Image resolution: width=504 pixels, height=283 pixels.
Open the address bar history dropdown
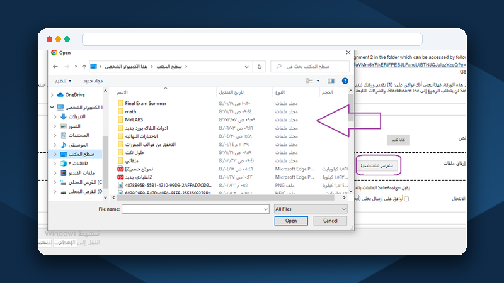tap(246, 67)
